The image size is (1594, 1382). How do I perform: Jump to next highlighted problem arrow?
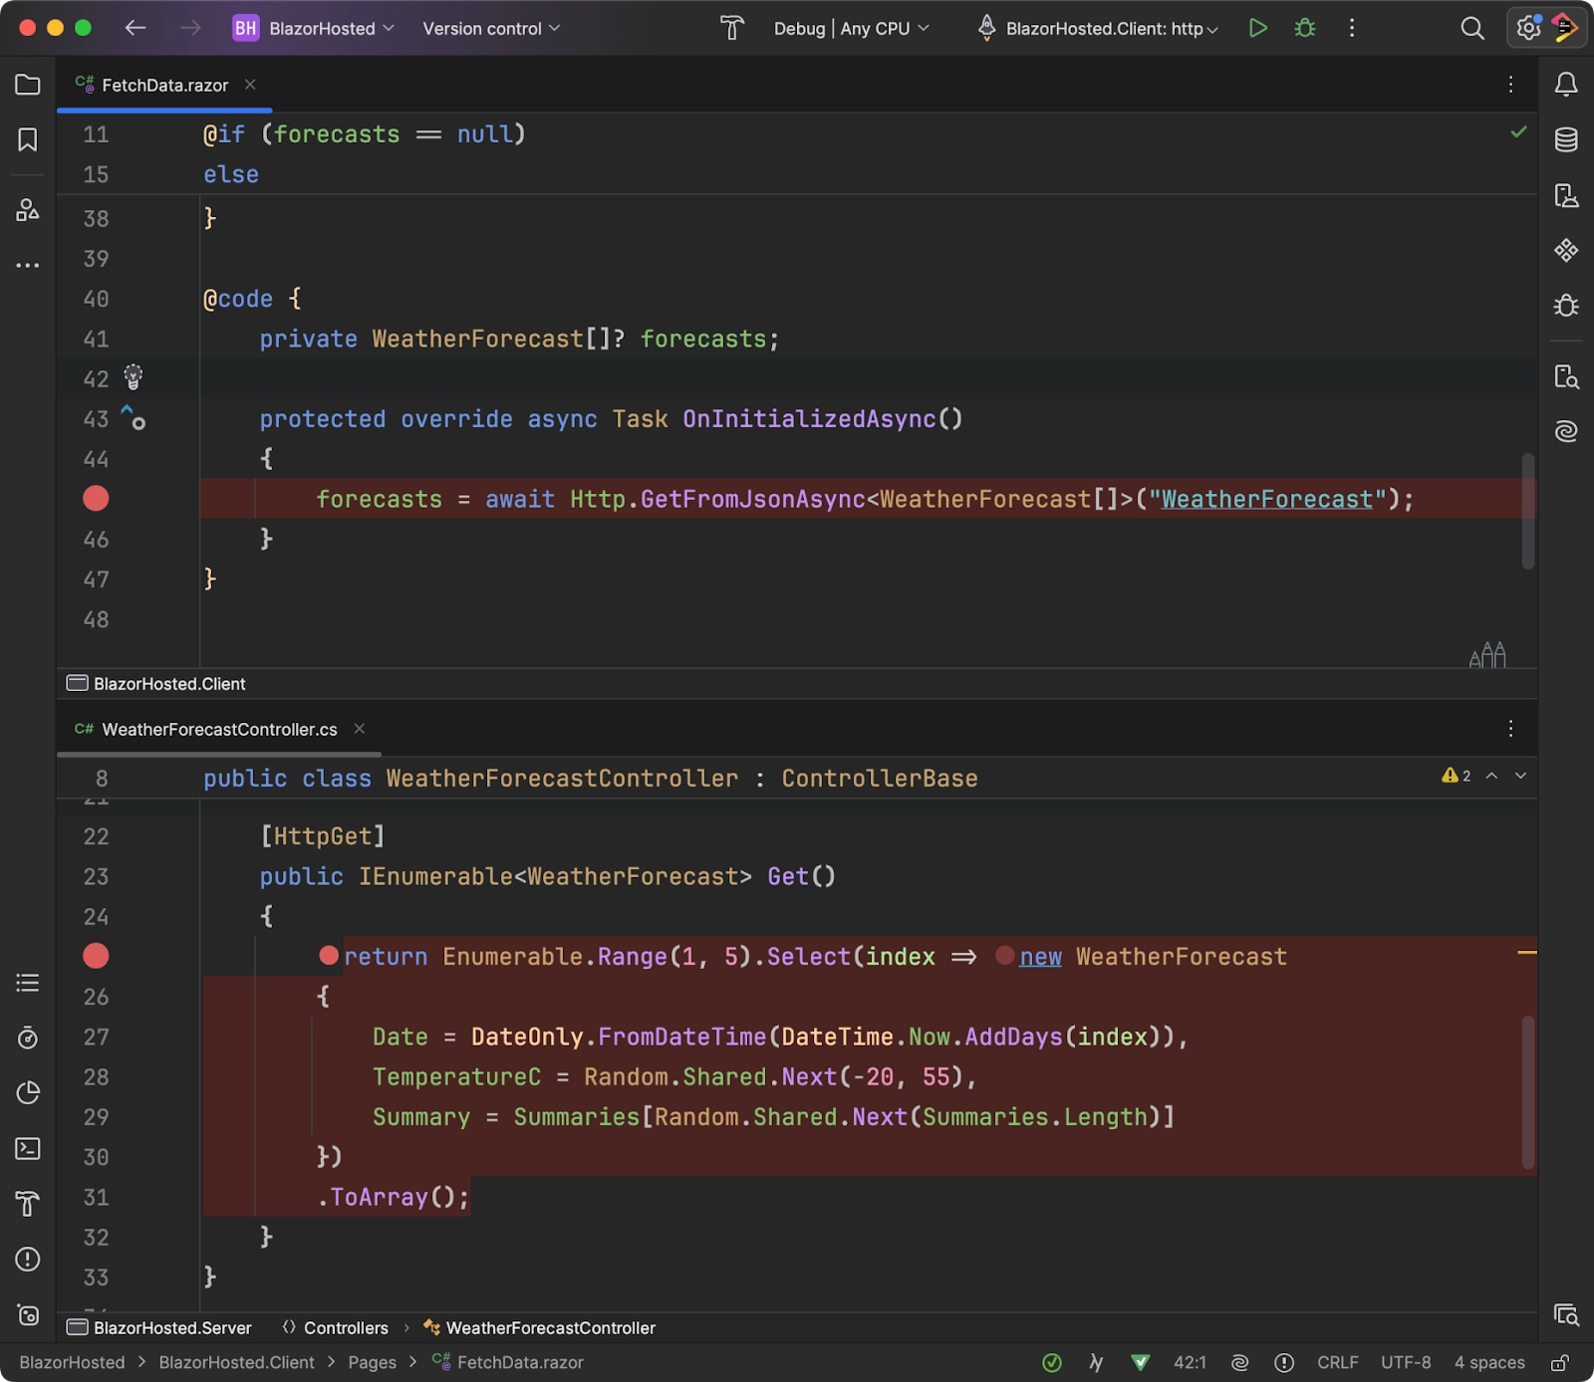[x=1520, y=776]
